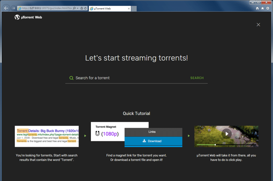Viewport: 273px width, 181px height.
Task: Click the µTorrent Web logo
Action: point(29,17)
